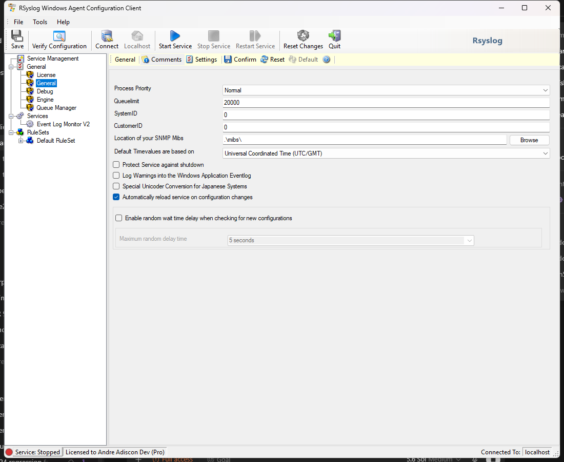Open Default Timevalues timezone dropdown

(546, 153)
